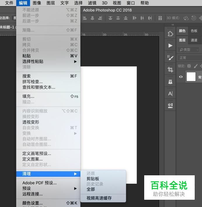
Task: Open the crop-shaped panel icon
Action: click(170, 69)
